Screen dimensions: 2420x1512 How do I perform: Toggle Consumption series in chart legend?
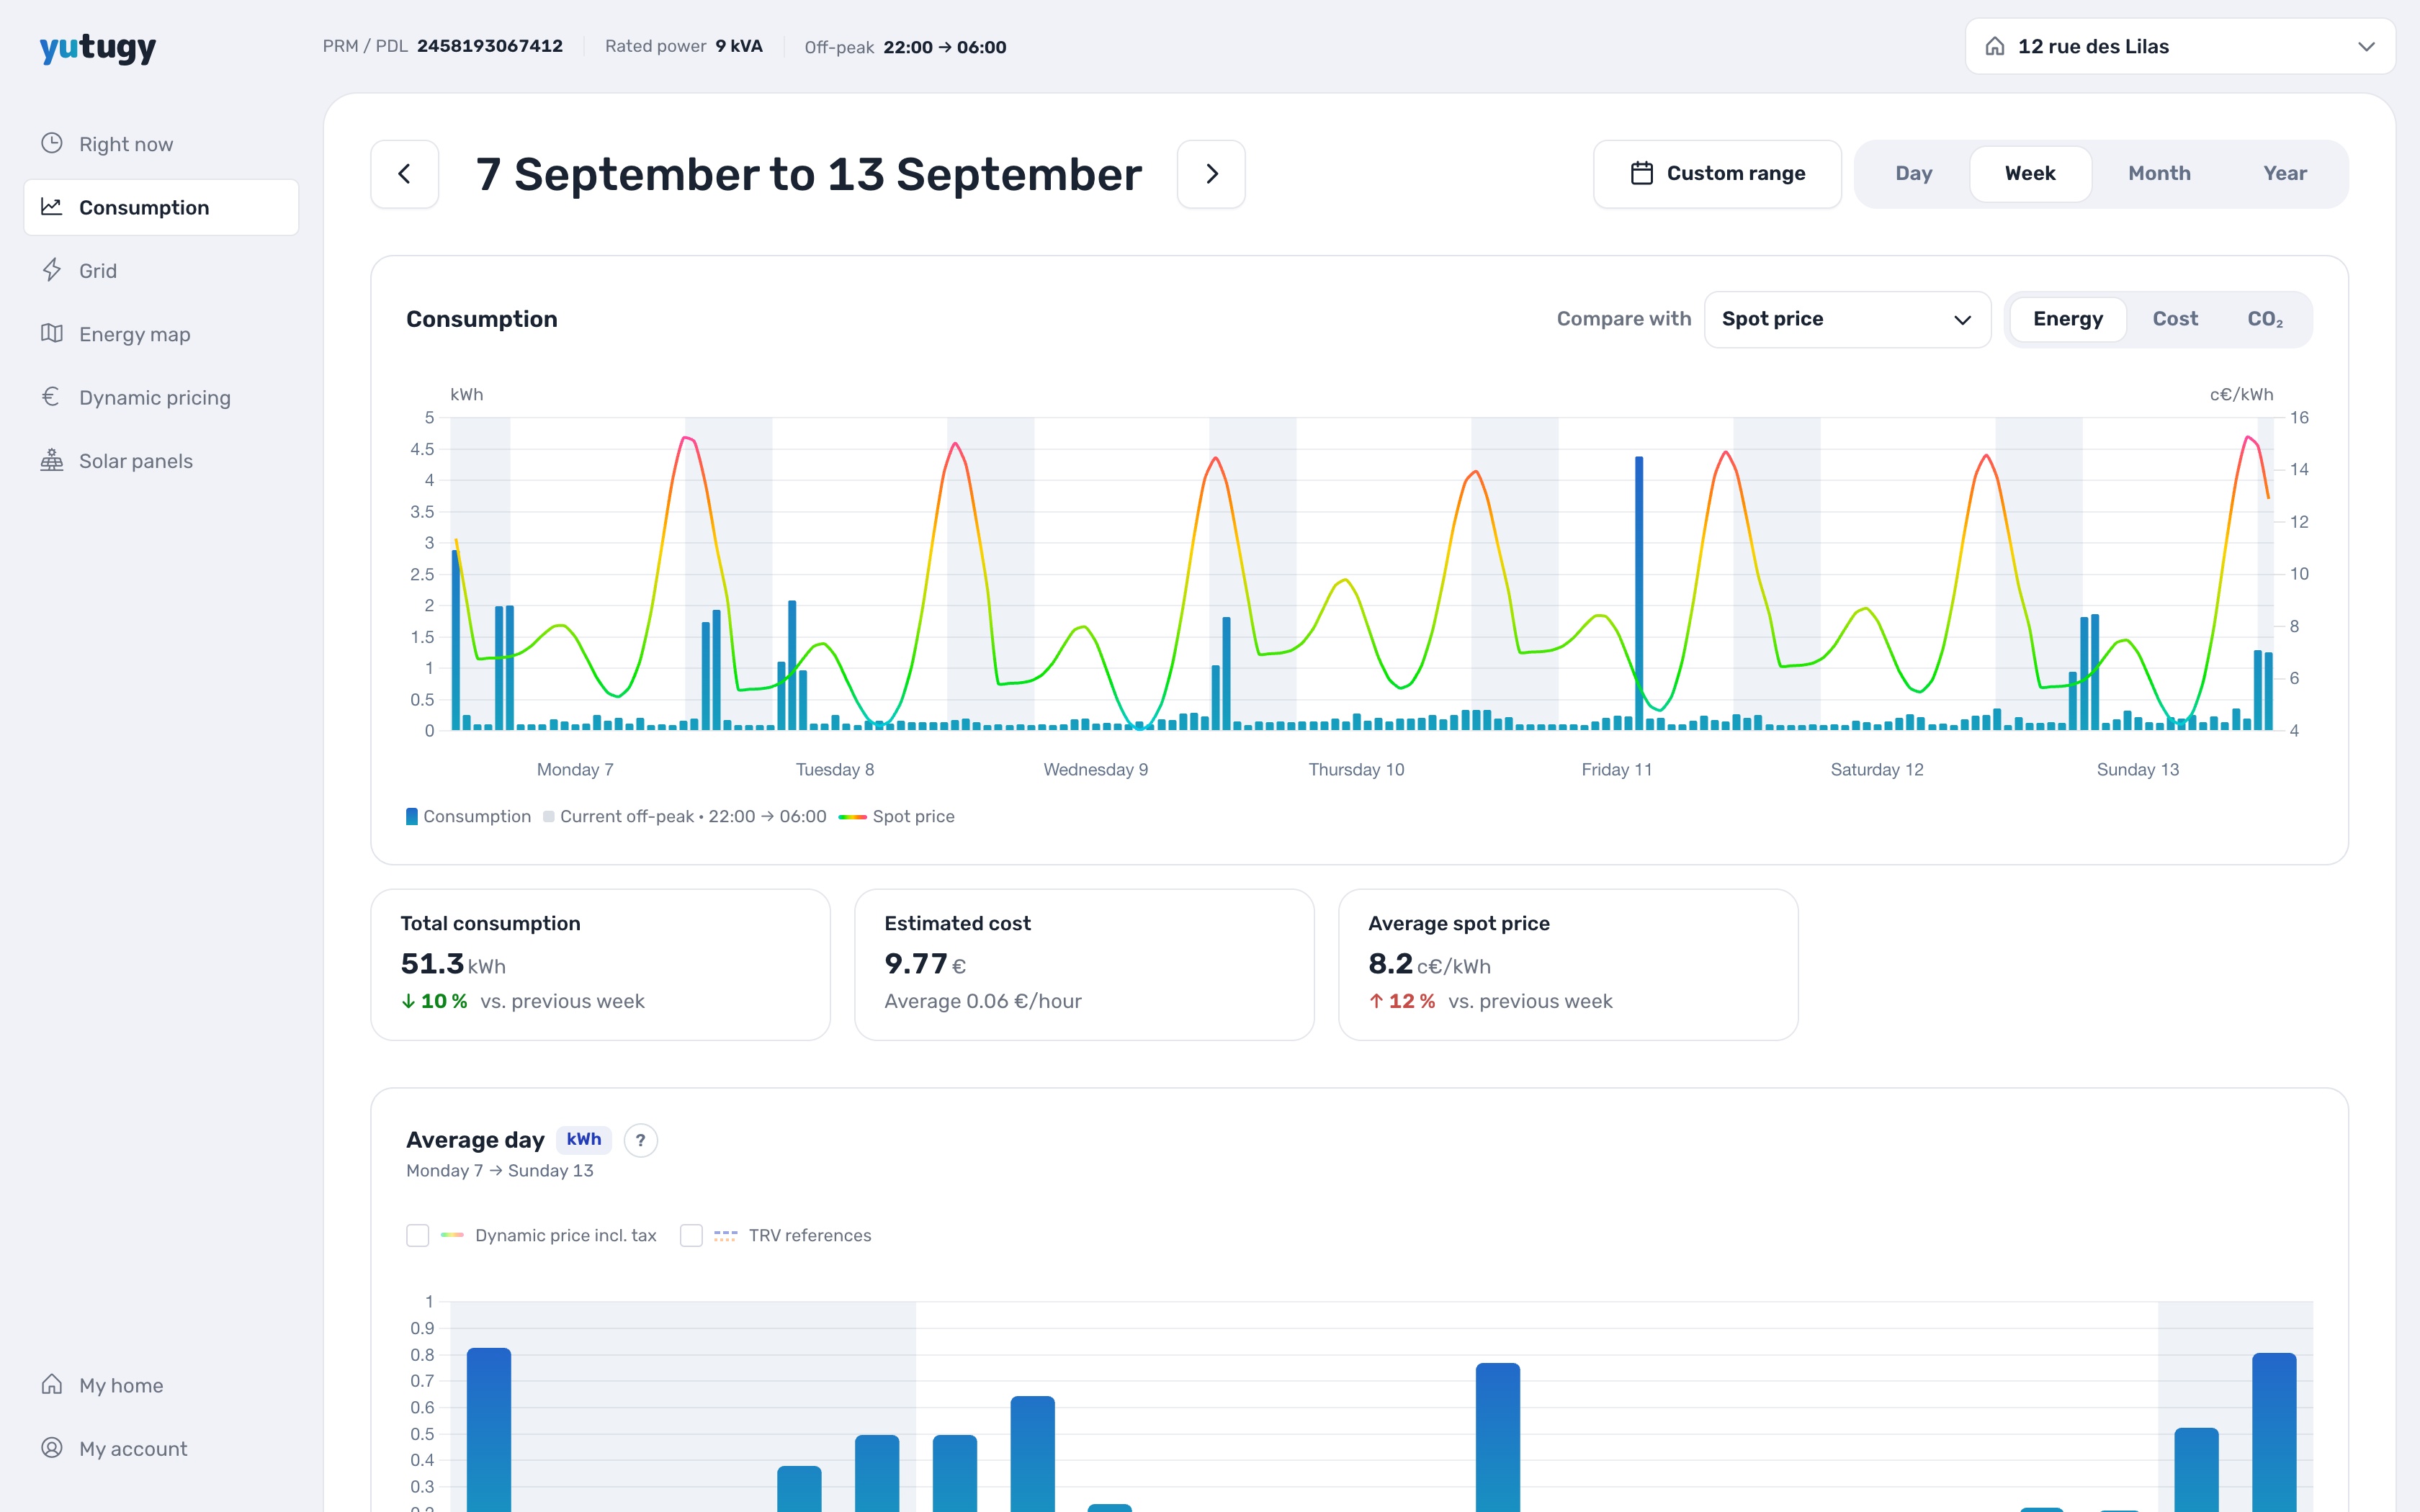tap(468, 816)
